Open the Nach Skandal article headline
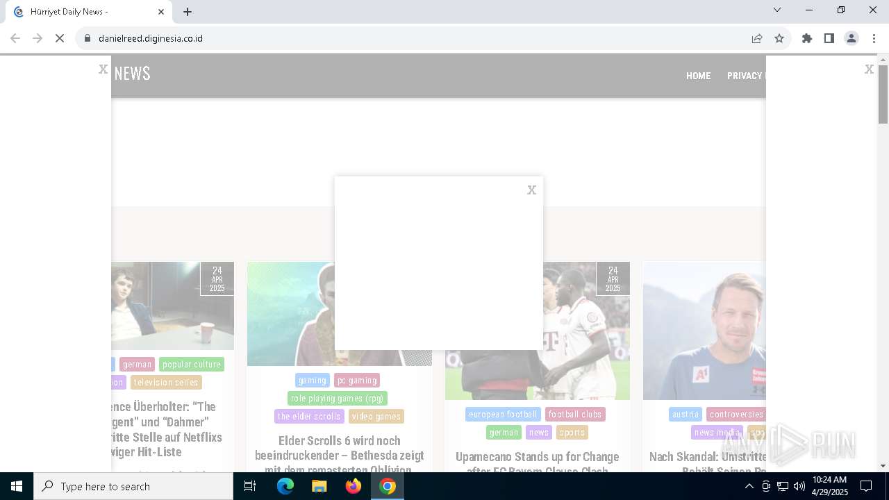The image size is (889, 500). click(708, 463)
